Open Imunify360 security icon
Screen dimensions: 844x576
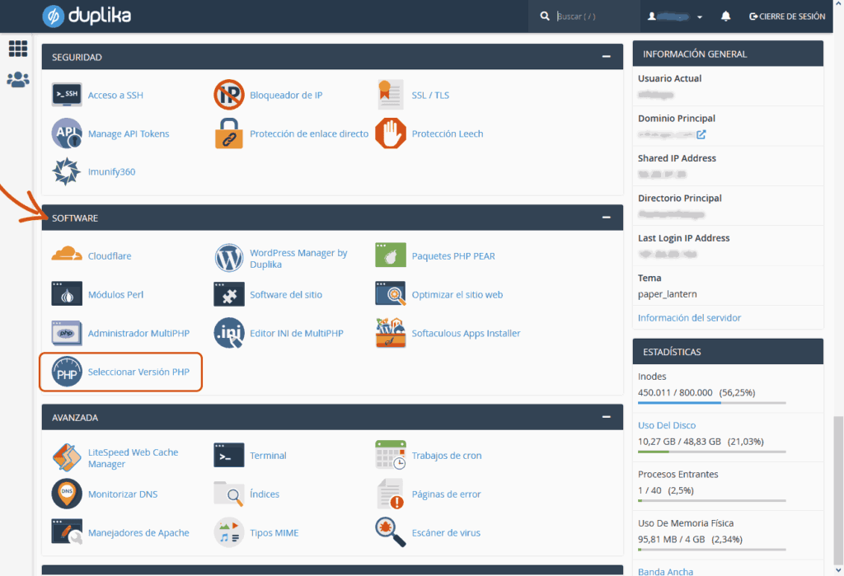click(65, 171)
